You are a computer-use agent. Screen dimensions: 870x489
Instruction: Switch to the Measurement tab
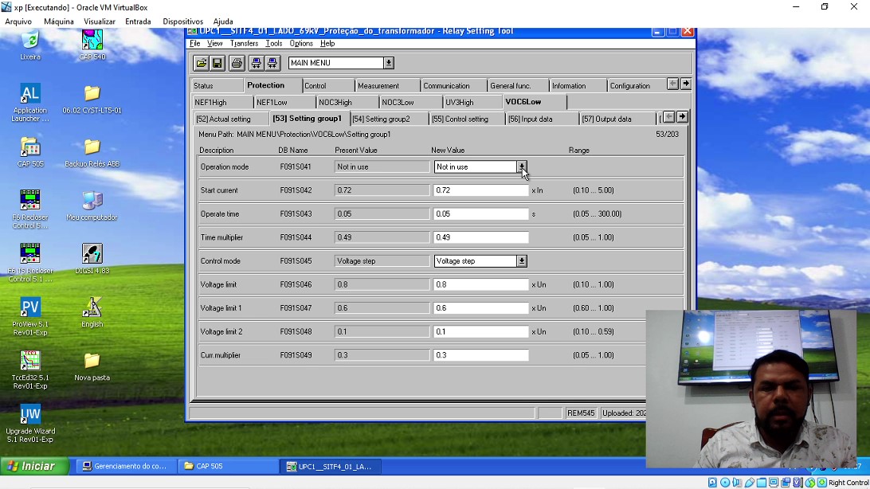(x=378, y=86)
